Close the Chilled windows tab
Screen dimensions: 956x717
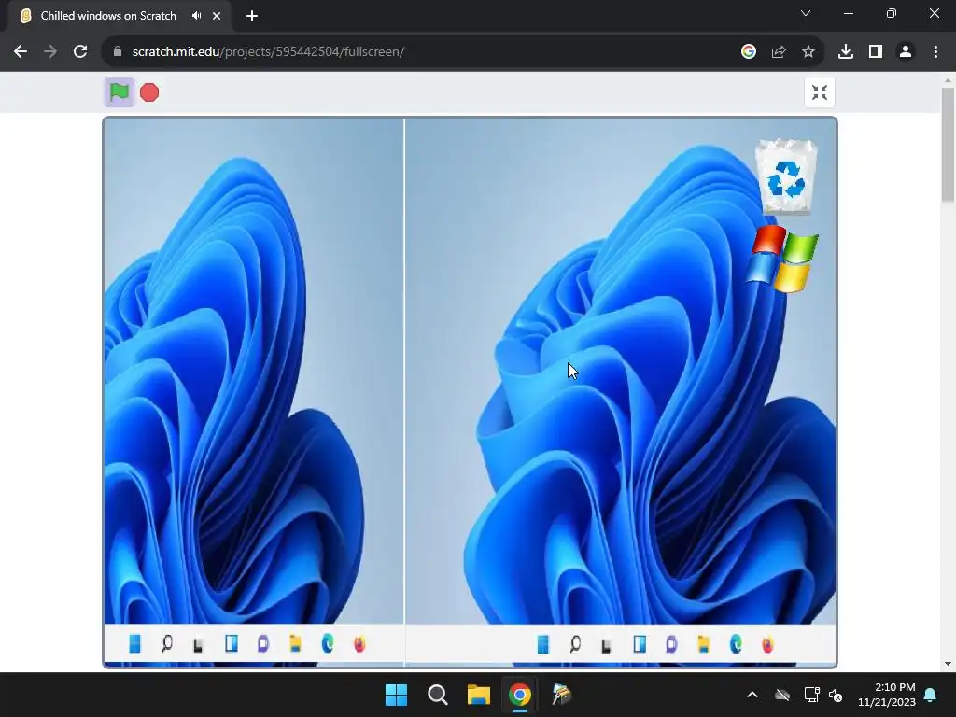217,16
